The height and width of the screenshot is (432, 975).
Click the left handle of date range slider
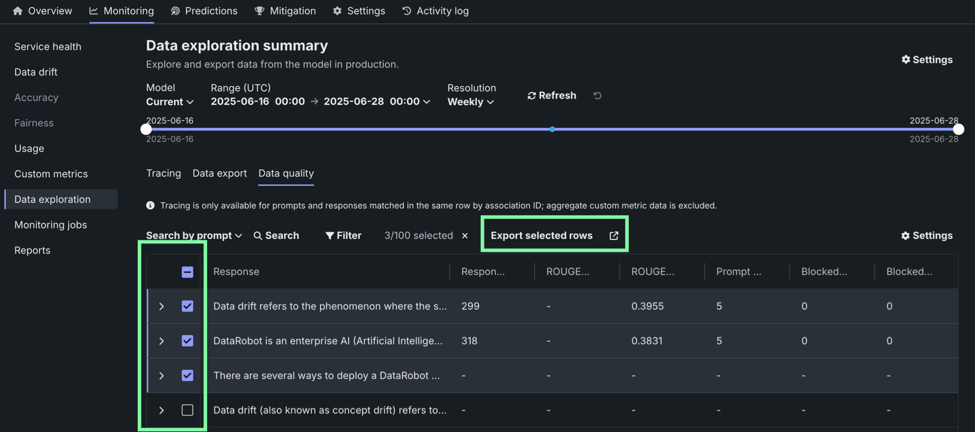tap(146, 129)
